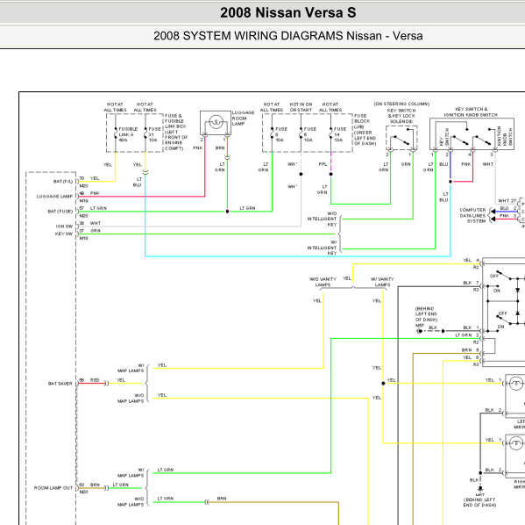Click the 'FUSE 9 10A' label
Image resolution: width=525 pixels, height=525 pixels.
[281, 134]
